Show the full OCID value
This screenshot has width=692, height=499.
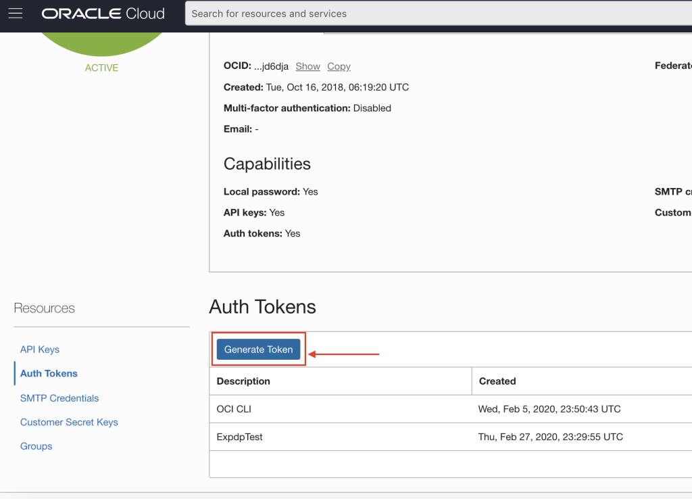(x=307, y=66)
